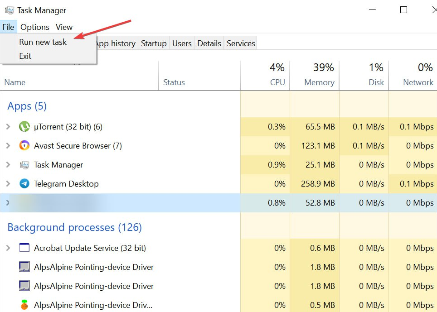Expand the µTorrent (32 bit) process group

[x=8, y=127]
